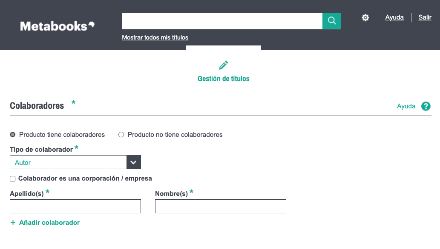Select 'Producto tiene colaboradores' radio button
The image size is (440, 249).
(13, 135)
